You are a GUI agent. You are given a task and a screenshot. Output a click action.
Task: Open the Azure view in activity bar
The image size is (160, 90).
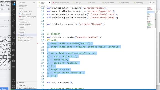tap(13, 49)
